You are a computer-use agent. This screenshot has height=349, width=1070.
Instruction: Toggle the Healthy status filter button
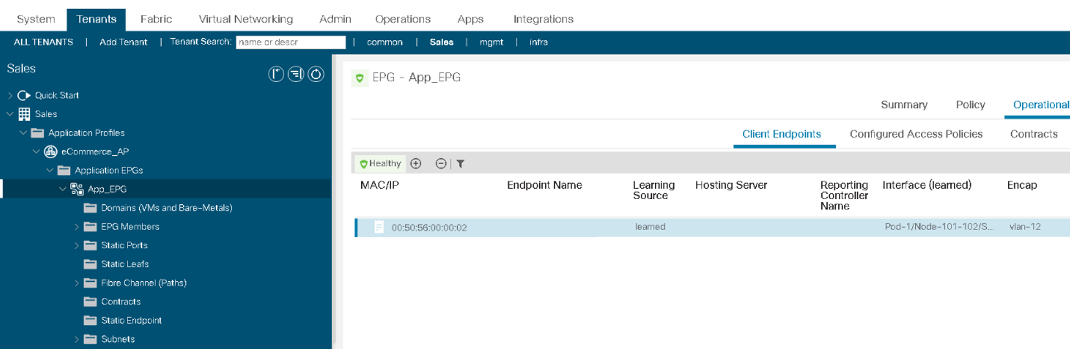pyautogui.click(x=380, y=164)
